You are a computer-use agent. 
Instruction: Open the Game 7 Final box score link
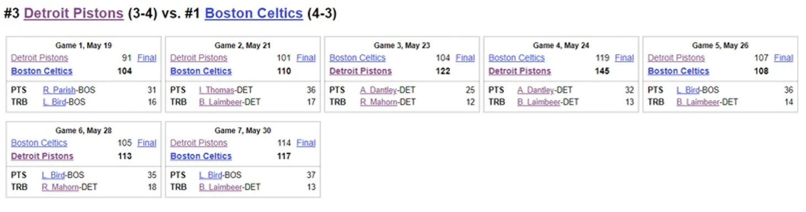(x=306, y=143)
